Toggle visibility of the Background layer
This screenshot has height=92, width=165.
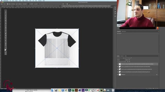point(118,75)
